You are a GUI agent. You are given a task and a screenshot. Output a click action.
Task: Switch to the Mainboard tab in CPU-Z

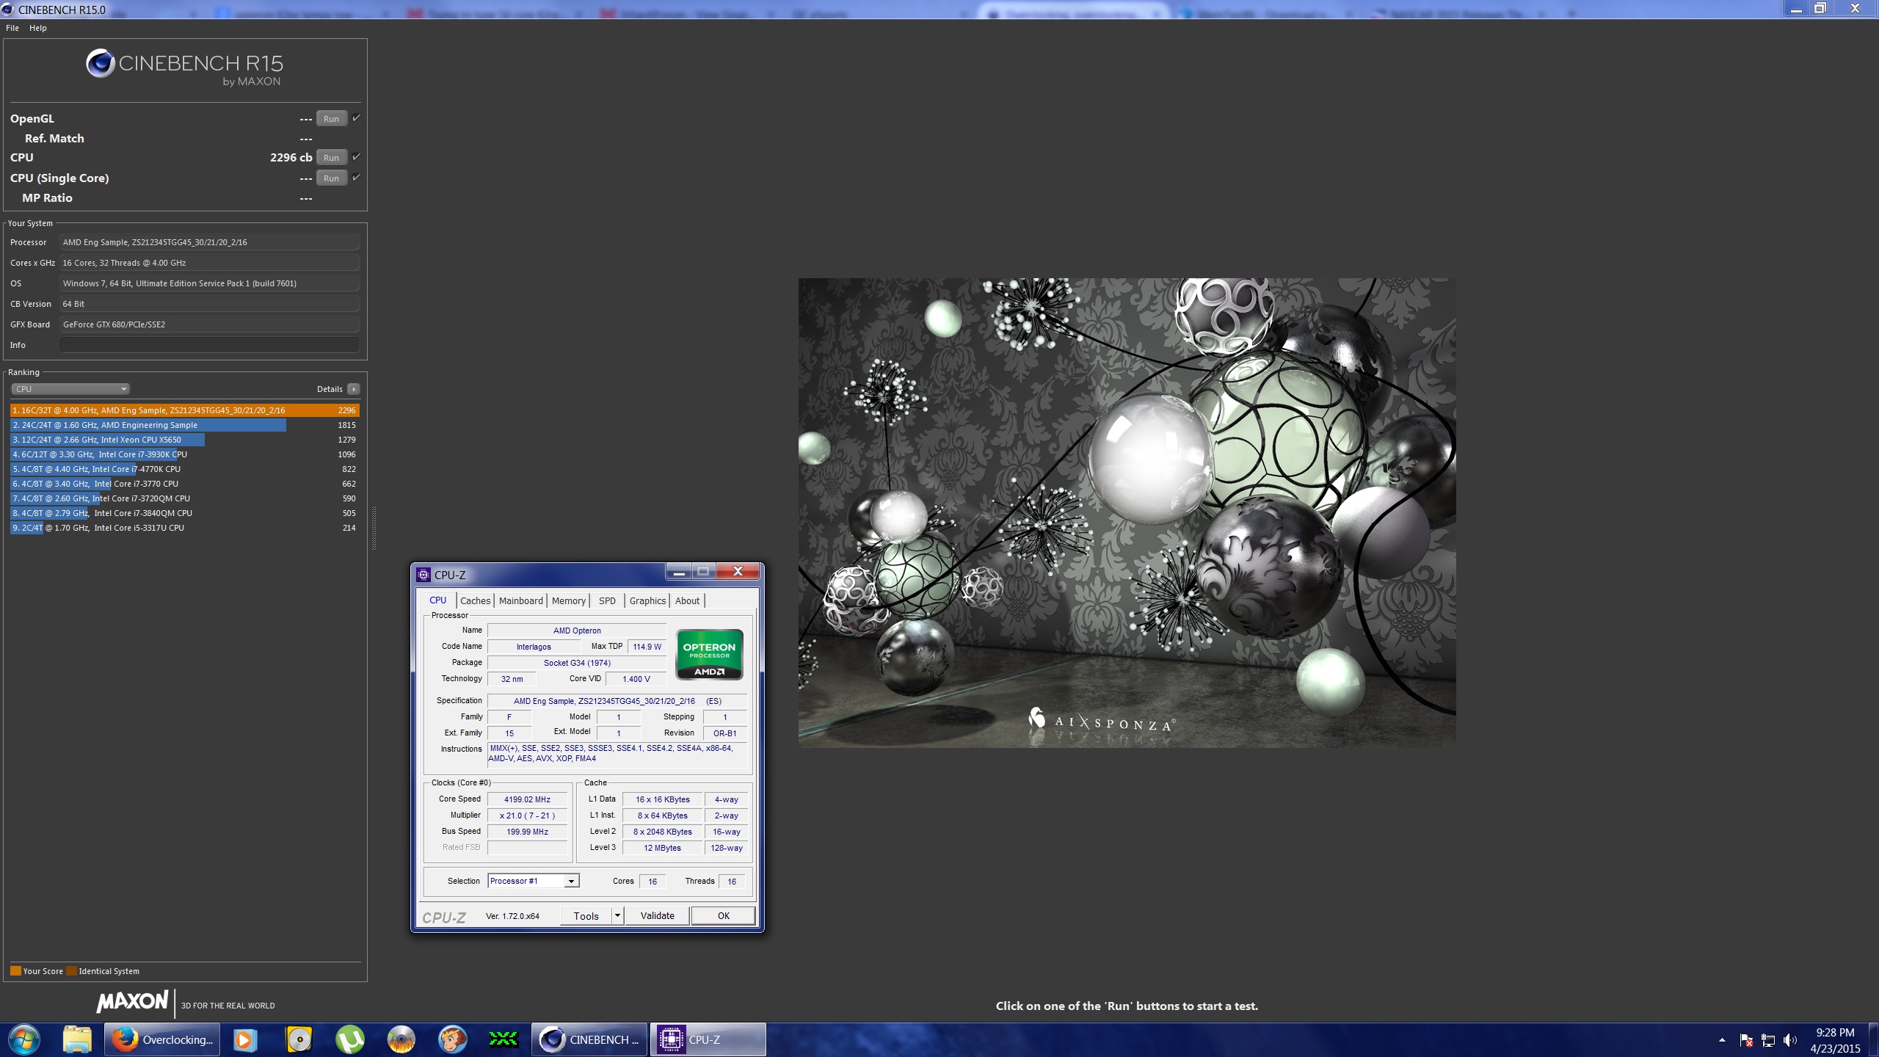(521, 600)
